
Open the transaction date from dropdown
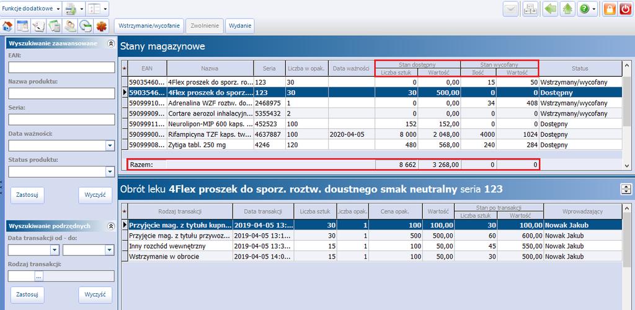coord(55,250)
